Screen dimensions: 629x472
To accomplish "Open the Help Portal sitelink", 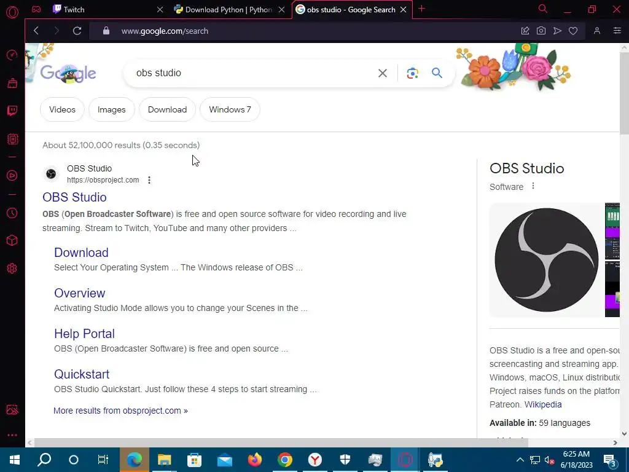I will 85,334.
